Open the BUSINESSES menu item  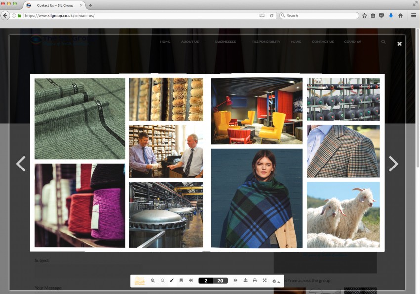point(225,42)
